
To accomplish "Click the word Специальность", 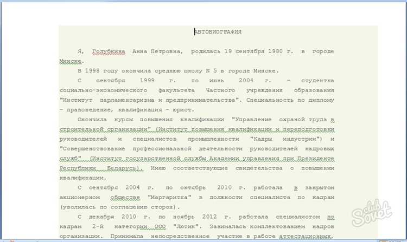I will [270, 100].
